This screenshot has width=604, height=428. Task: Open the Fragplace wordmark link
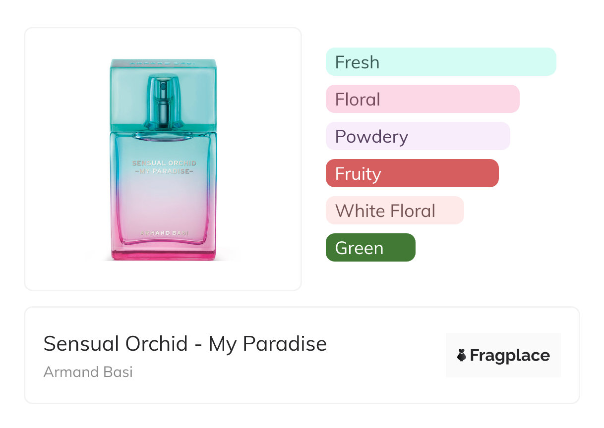point(510,355)
